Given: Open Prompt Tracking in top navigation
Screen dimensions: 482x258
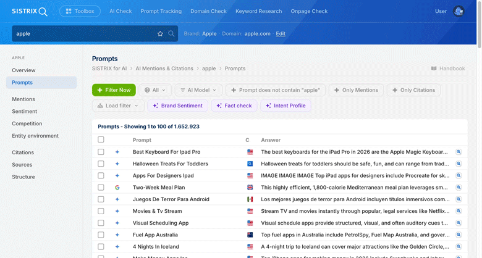Looking at the screenshot, I should [x=161, y=11].
